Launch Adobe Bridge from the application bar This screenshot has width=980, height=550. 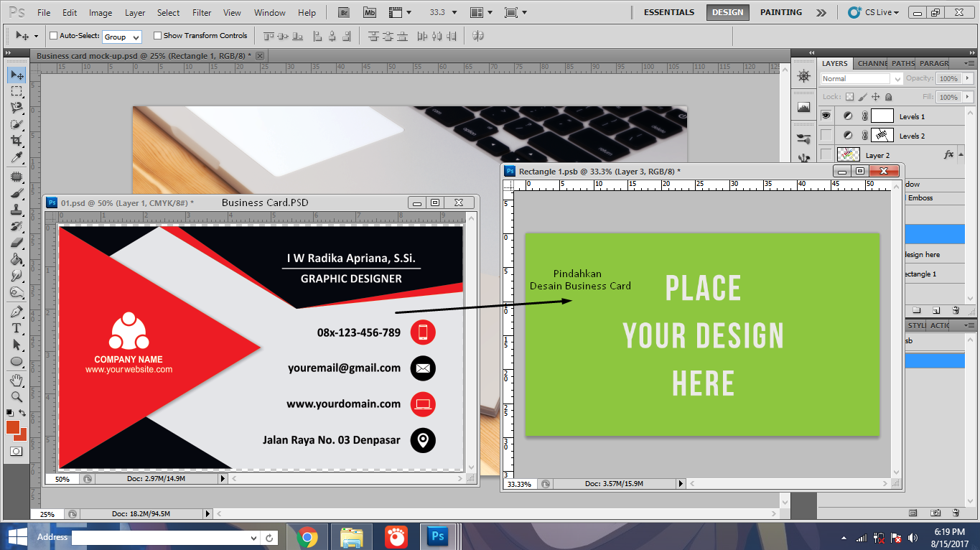[x=343, y=11]
